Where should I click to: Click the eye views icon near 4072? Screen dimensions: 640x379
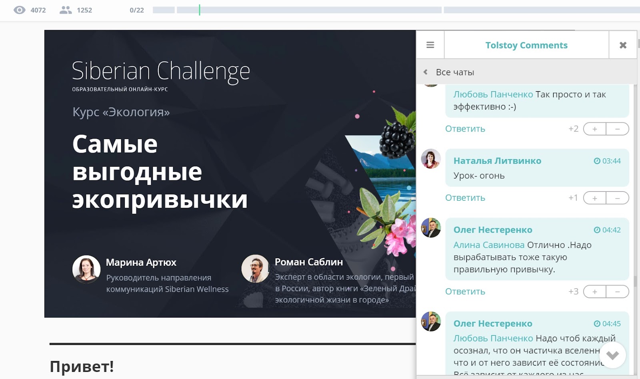(x=19, y=10)
